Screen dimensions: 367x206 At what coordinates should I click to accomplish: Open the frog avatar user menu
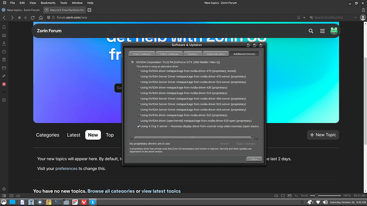tap(334, 31)
